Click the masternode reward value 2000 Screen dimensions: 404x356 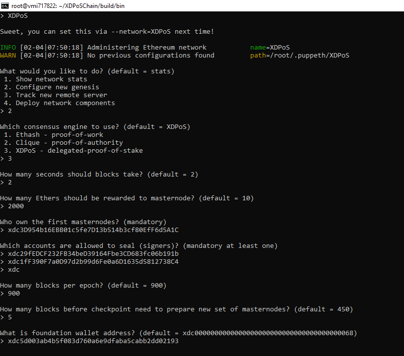click(x=16, y=206)
